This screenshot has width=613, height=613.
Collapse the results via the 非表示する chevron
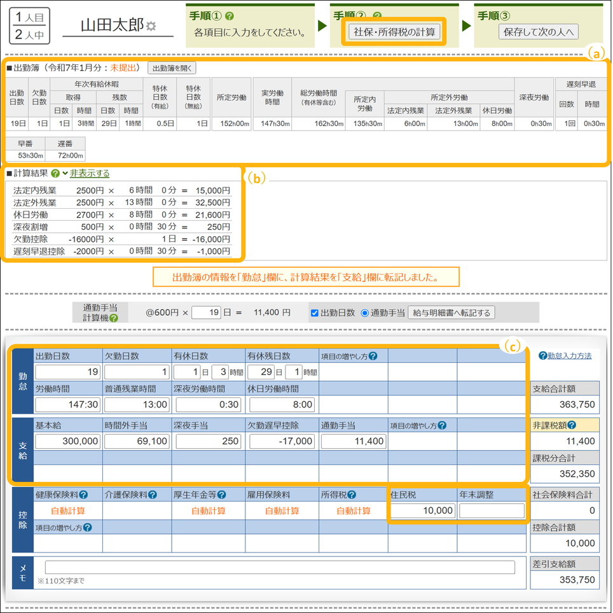(x=65, y=173)
